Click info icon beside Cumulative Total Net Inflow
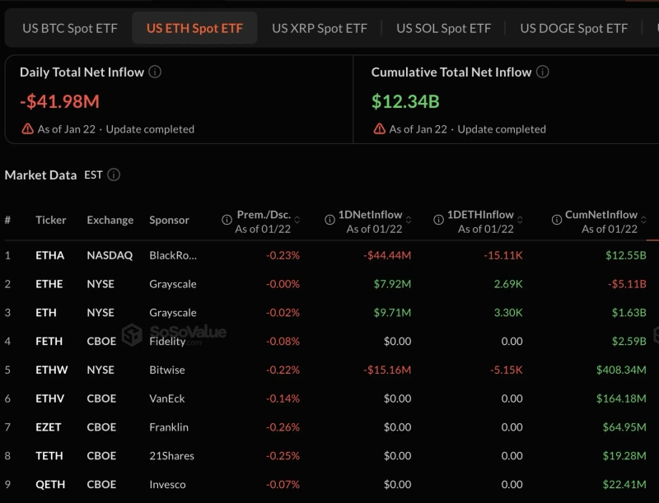Image resolution: width=659 pixels, height=503 pixels. pos(542,72)
